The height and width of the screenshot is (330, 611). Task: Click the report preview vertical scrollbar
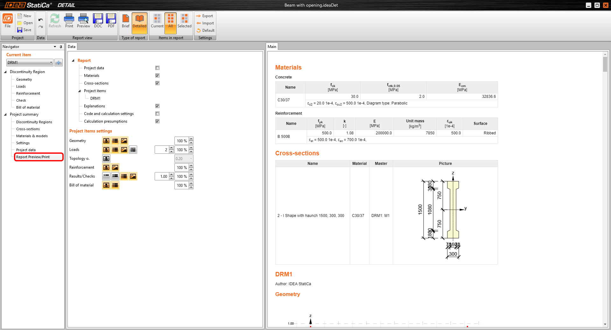pyautogui.click(x=605, y=64)
